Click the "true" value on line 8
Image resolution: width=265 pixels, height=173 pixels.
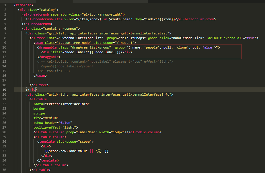[251, 38]
